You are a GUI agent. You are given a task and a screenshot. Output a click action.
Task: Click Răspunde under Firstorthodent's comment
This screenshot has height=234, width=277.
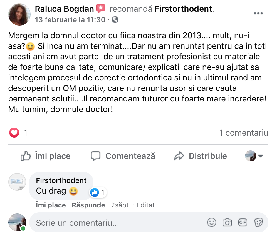[x=88, y=205]
